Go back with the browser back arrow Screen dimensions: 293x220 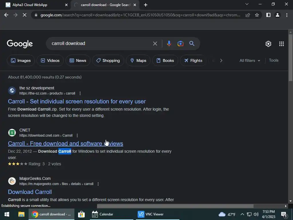click(6, 15)
